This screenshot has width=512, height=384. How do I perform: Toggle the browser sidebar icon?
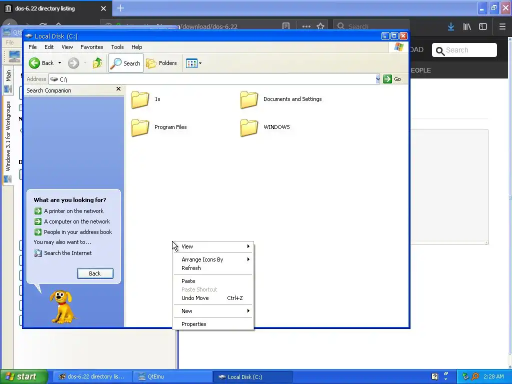pos(483,27)
